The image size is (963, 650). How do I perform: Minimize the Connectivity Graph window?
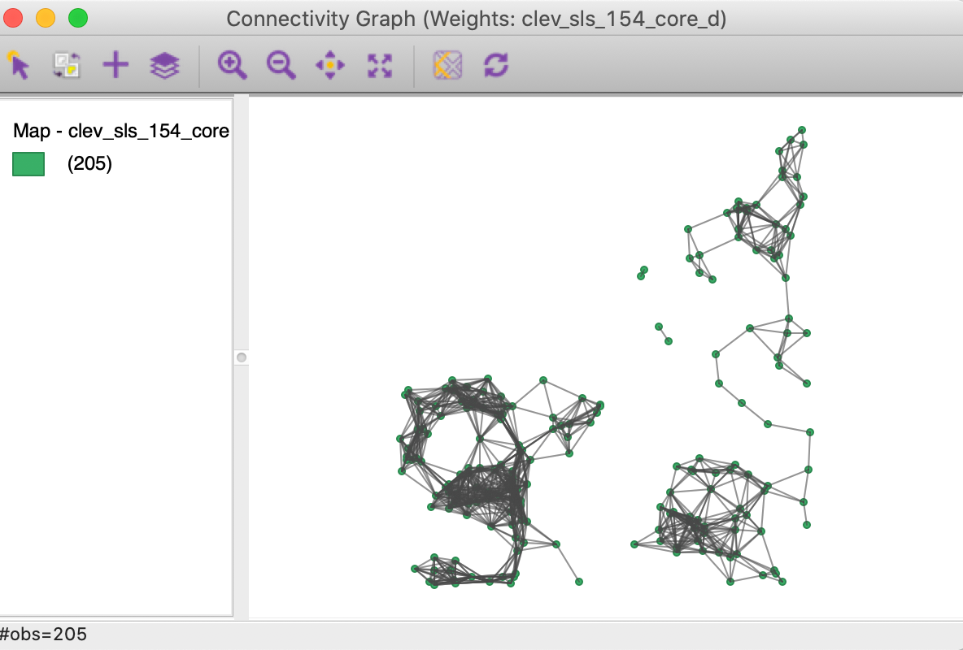click(x=46, y=18)
